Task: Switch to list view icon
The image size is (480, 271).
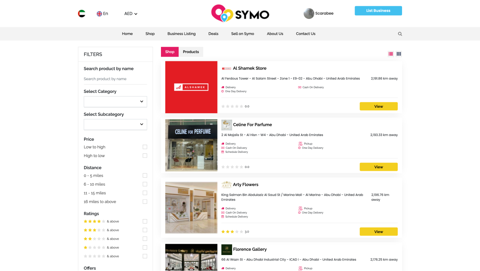Action: pyautogui.click(x=390, y=54)
